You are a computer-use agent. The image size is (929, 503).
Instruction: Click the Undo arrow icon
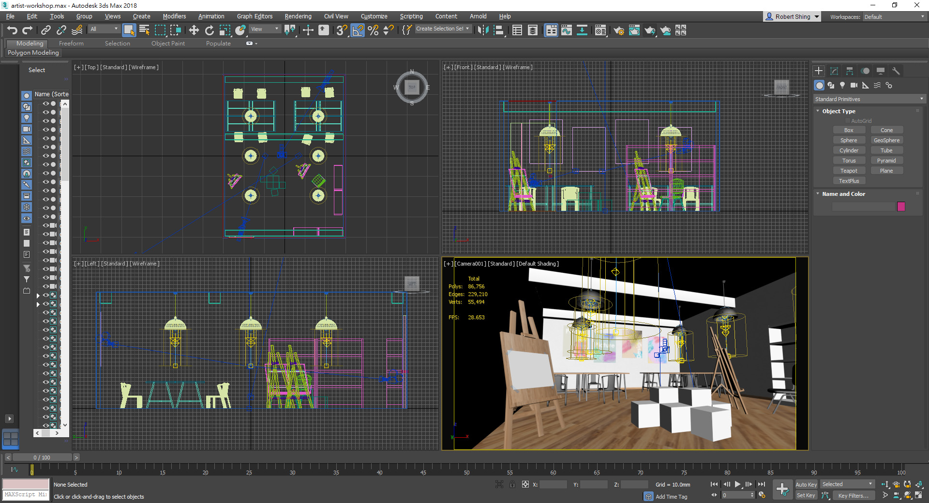(x=12, y=30)
